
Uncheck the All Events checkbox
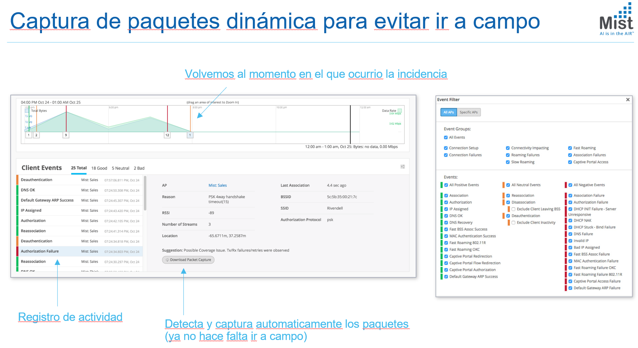click(446, 137)
